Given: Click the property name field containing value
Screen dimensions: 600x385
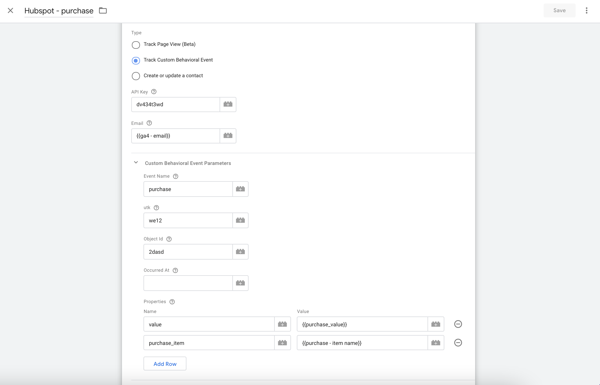Looking at the screenshot, I should tap(209, 324).
